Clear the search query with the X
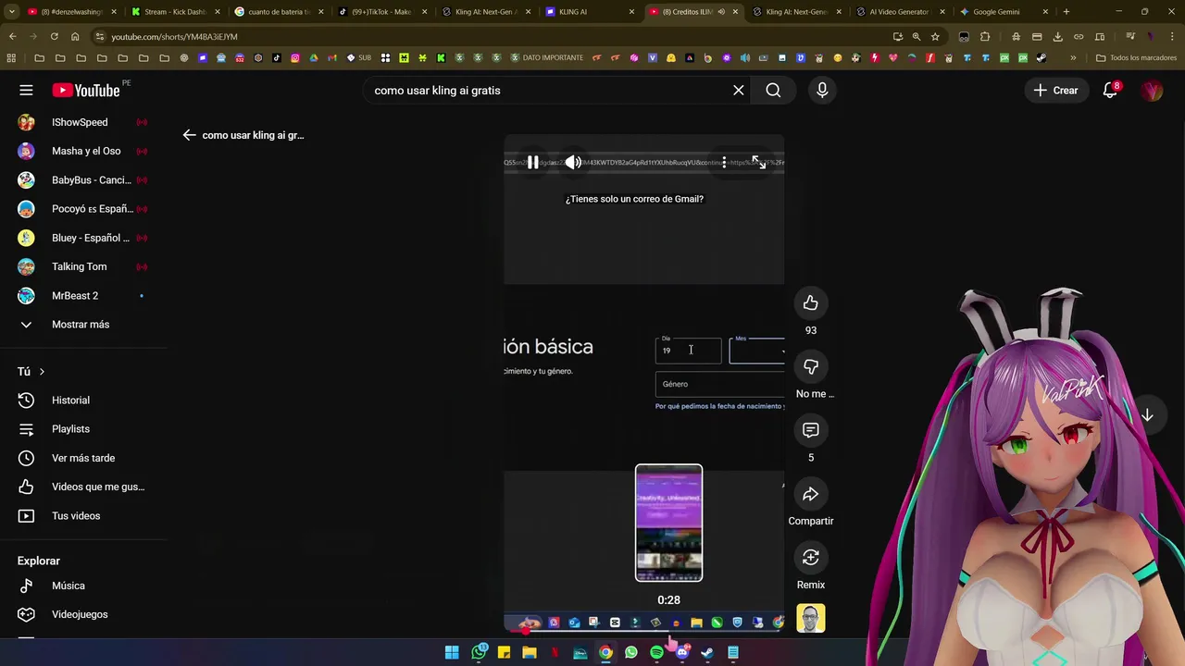The image size is (1185, 666). 739,90
